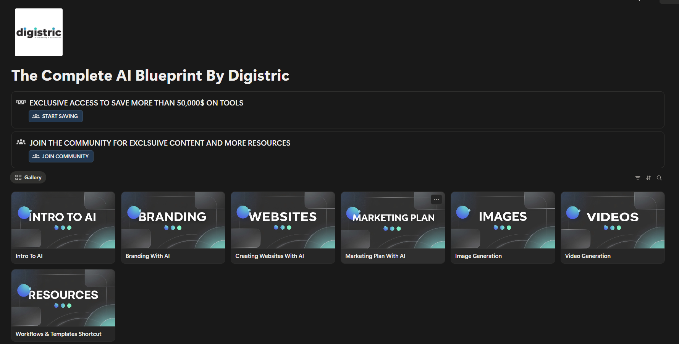Click the START SAVING button
The height and width of the screenshot is (344, 679).
55,116
